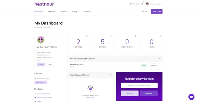Click the Update profile button
This screenshot has height=102, width=197.
pos(41,64)
